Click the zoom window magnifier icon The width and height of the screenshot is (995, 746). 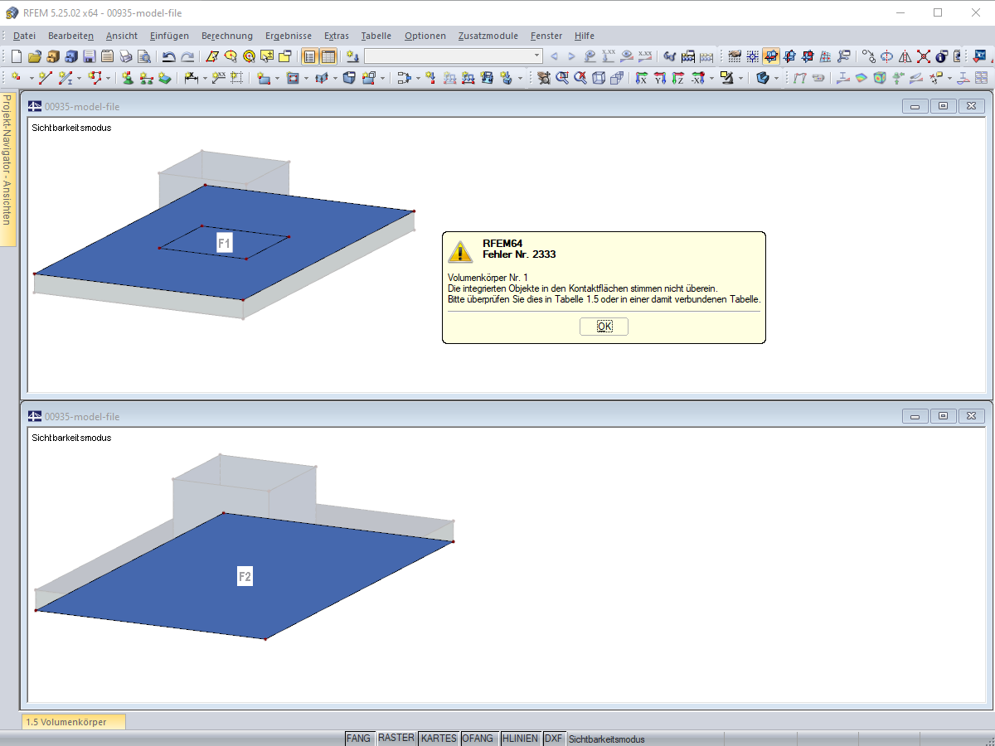point(564,78)
